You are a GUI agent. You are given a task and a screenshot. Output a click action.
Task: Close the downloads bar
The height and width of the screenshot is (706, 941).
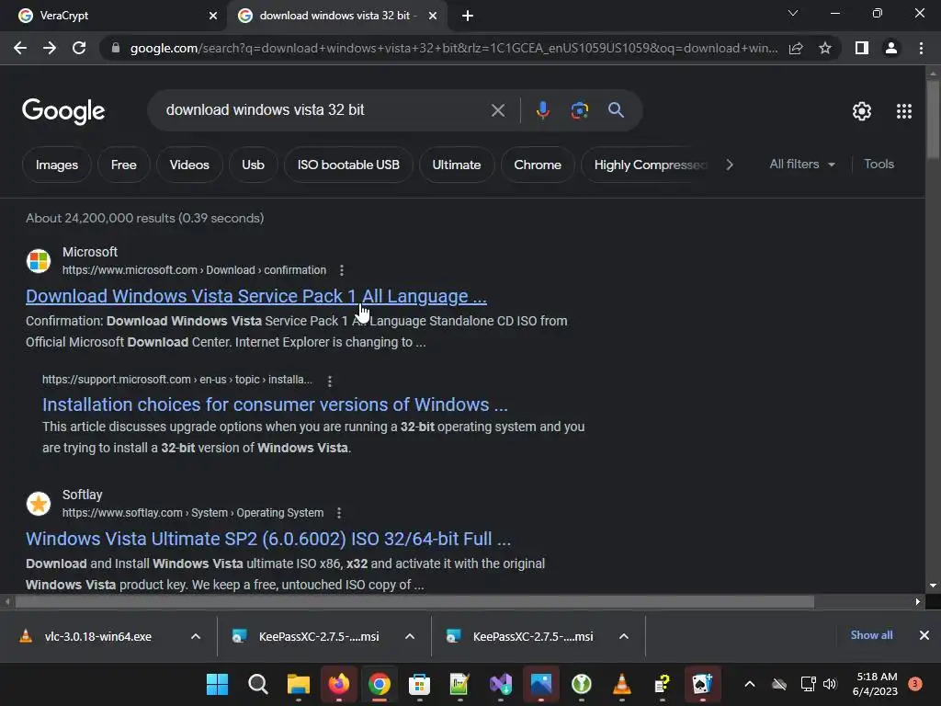(x=924, y=635)
